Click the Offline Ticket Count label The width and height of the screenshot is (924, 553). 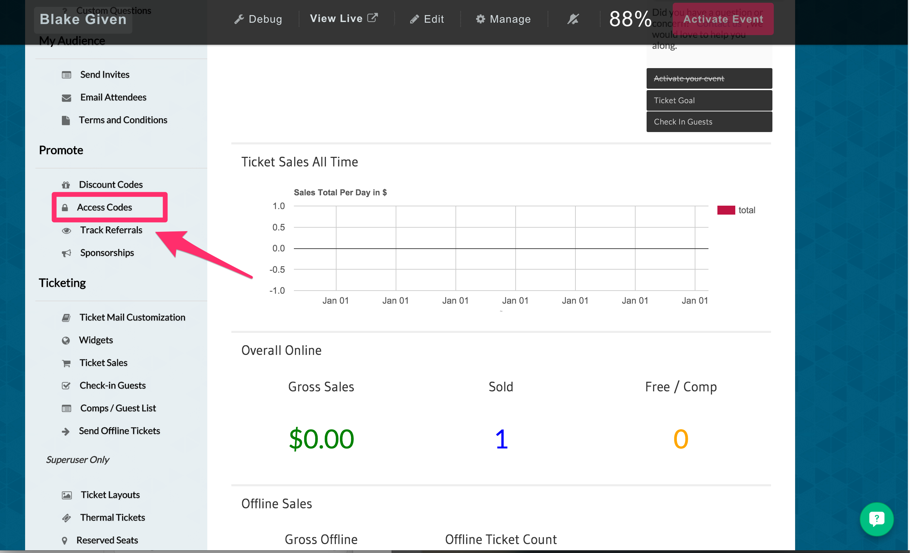click(x=500, y=539)
